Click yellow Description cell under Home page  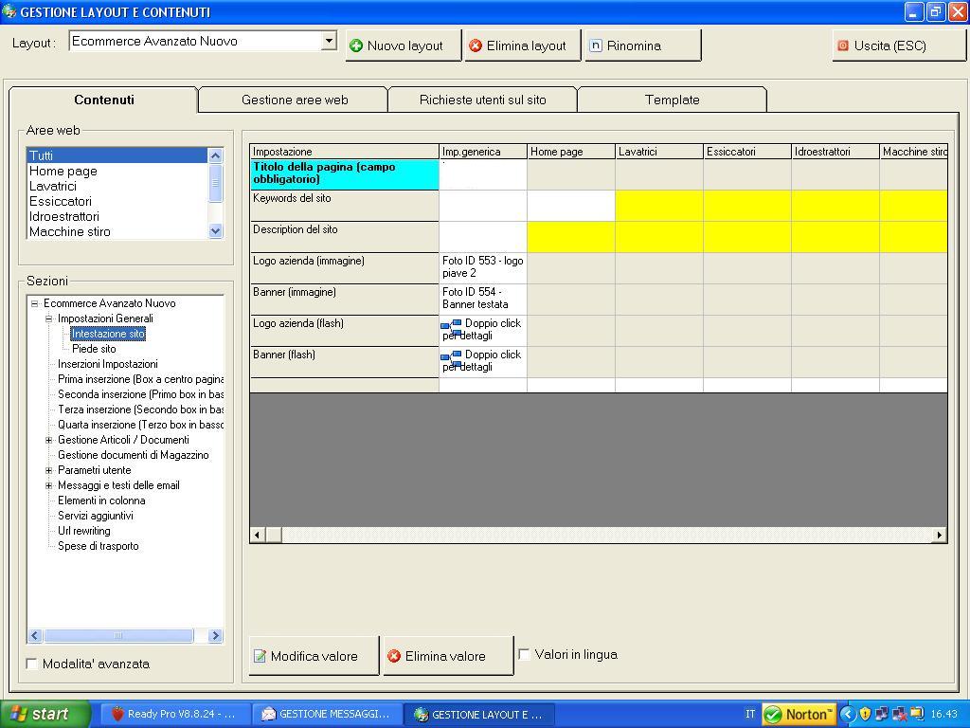571,236
